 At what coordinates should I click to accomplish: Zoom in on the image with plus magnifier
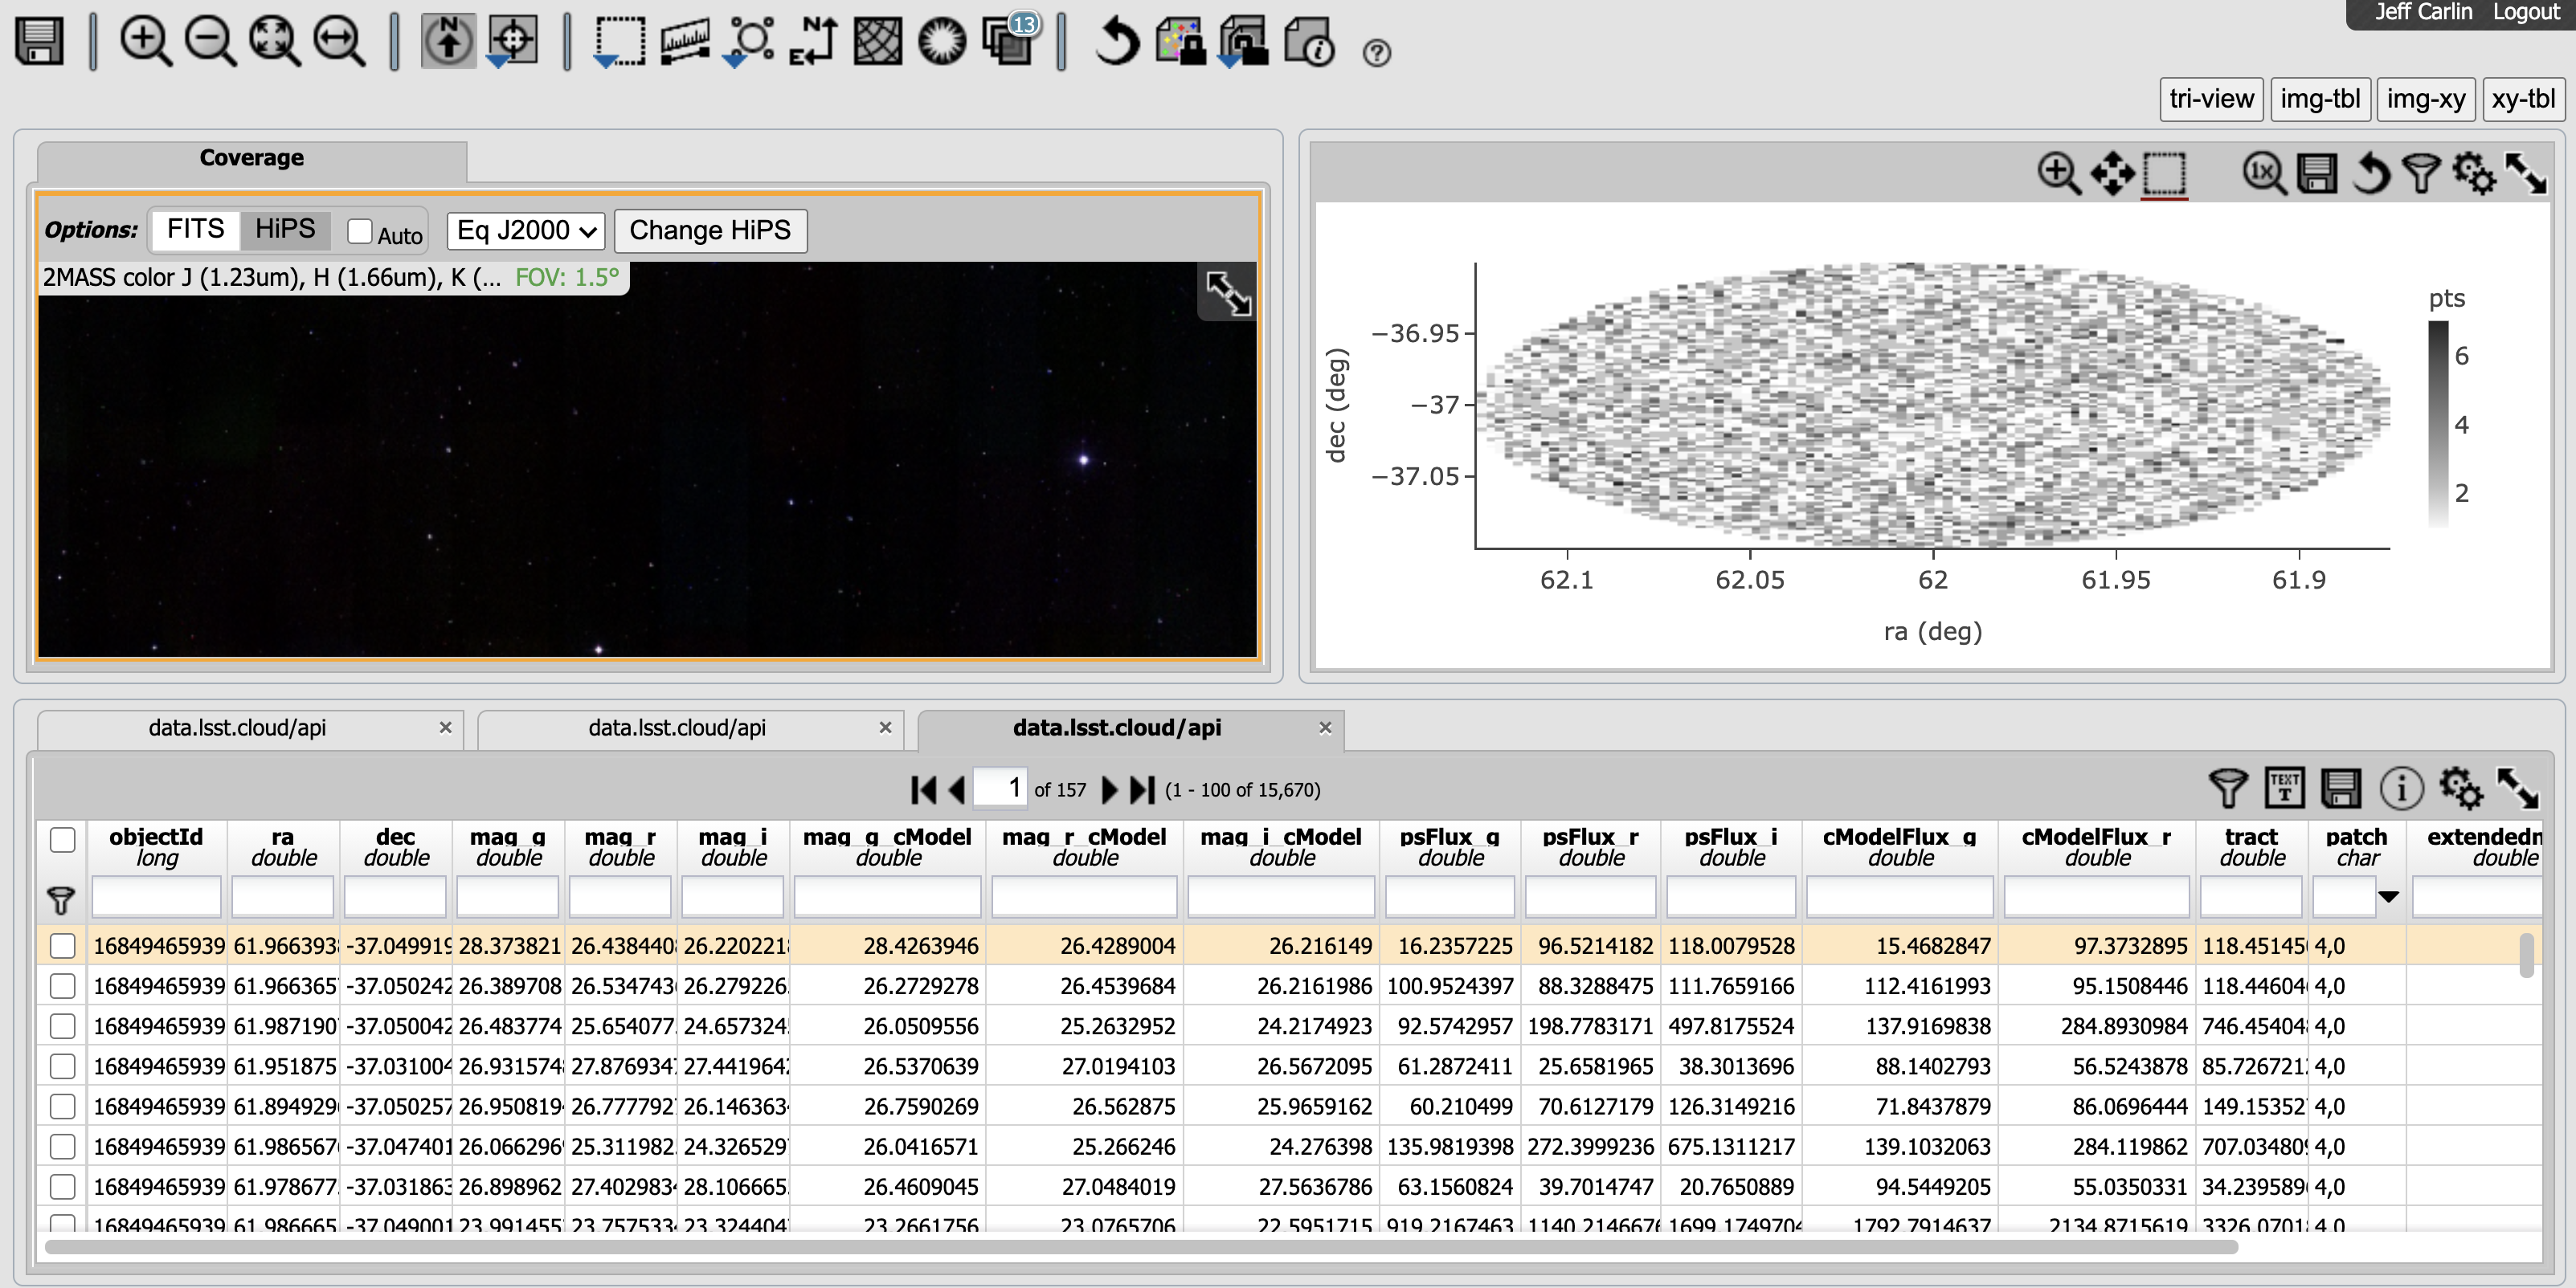click(146, 42)
